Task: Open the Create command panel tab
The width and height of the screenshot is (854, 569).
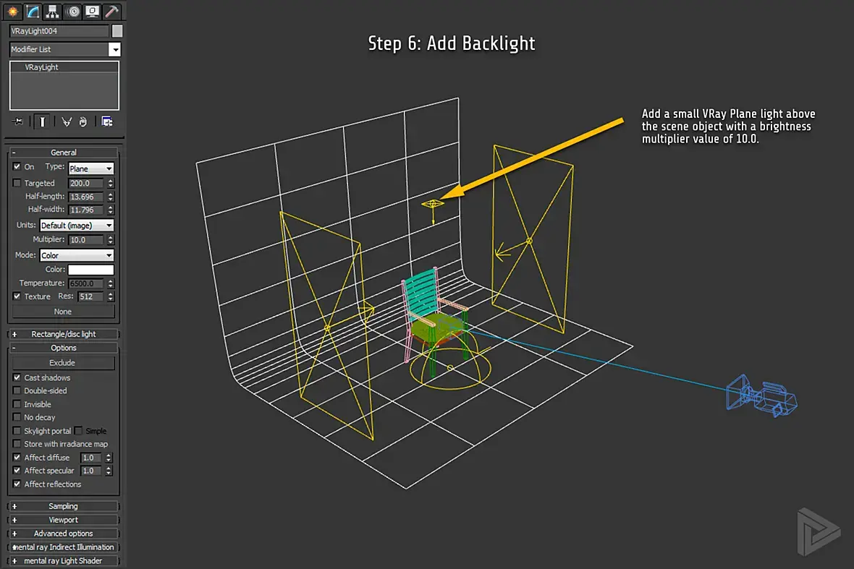Action: coord(12,11)
